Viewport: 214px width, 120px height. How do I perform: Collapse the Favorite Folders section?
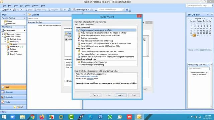(24, 18)
